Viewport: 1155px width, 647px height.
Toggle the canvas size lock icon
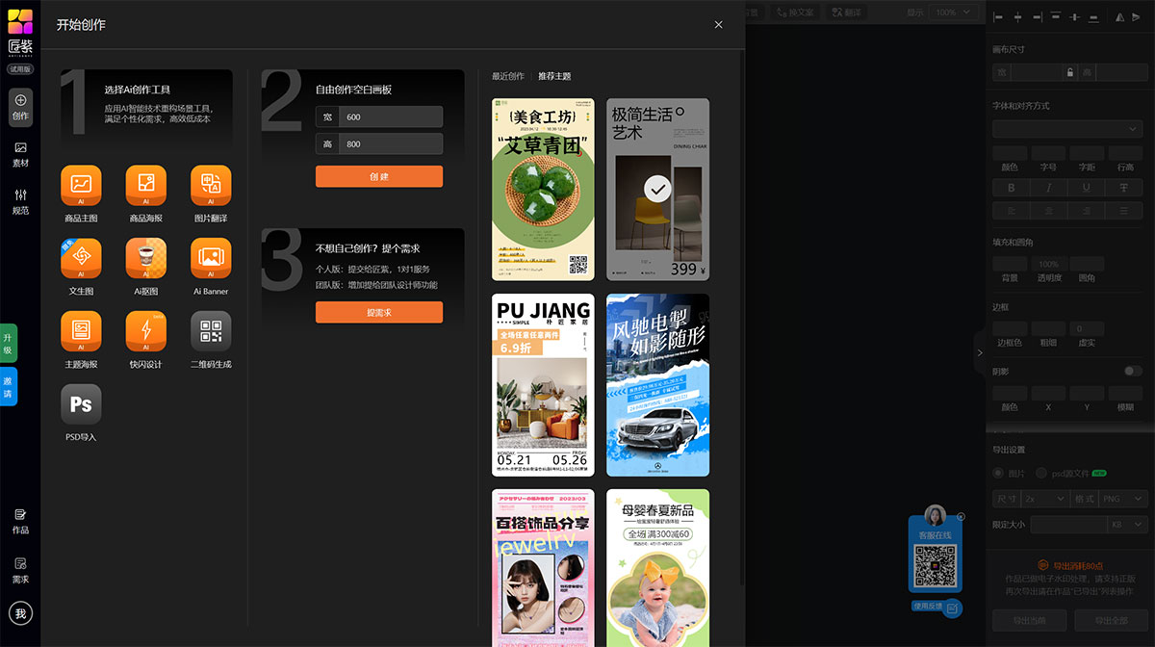[1072, 71]
